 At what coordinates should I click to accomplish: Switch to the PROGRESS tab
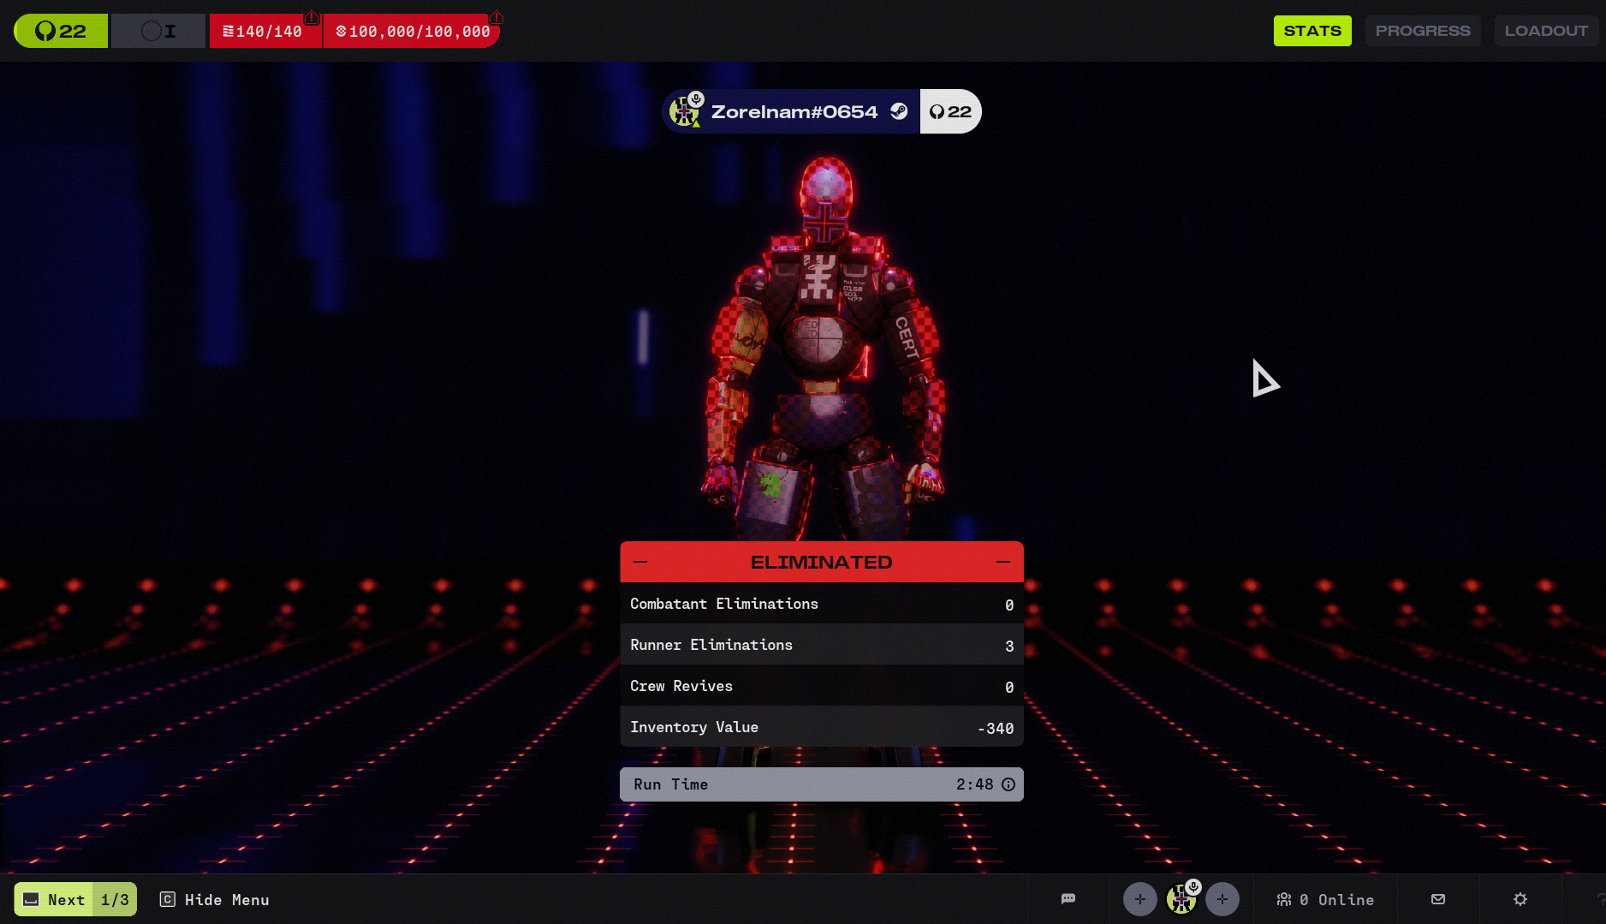click(x=1423, y=31)
